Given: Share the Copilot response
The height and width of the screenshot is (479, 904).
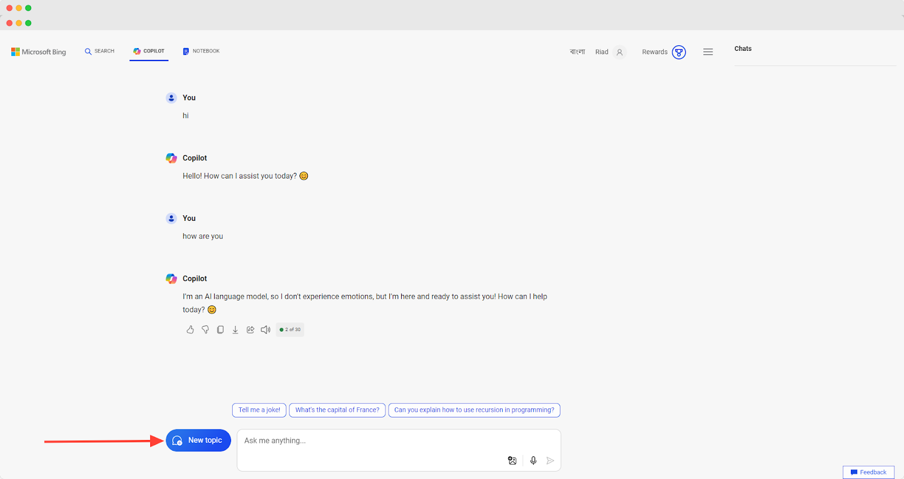Looking at the screenshot, I should point(250,330).
